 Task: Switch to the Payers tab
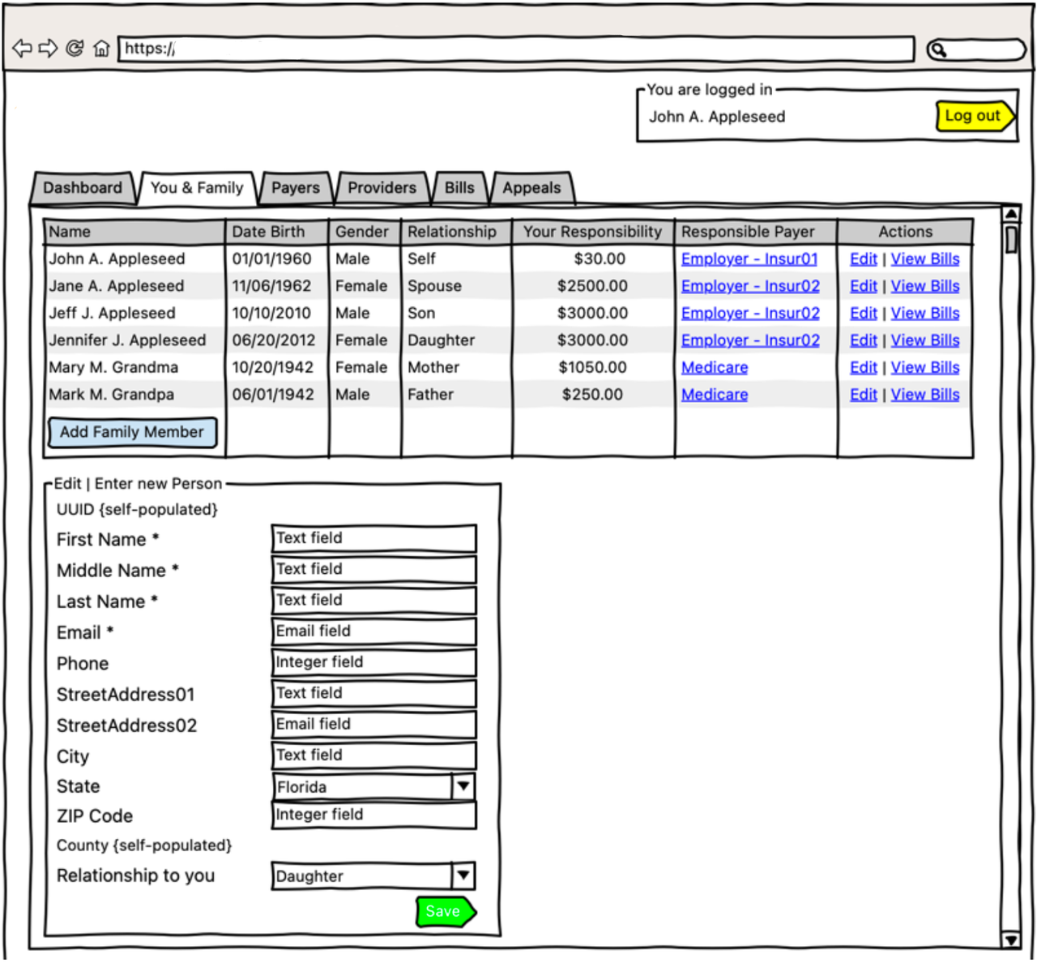coord(295,187)
